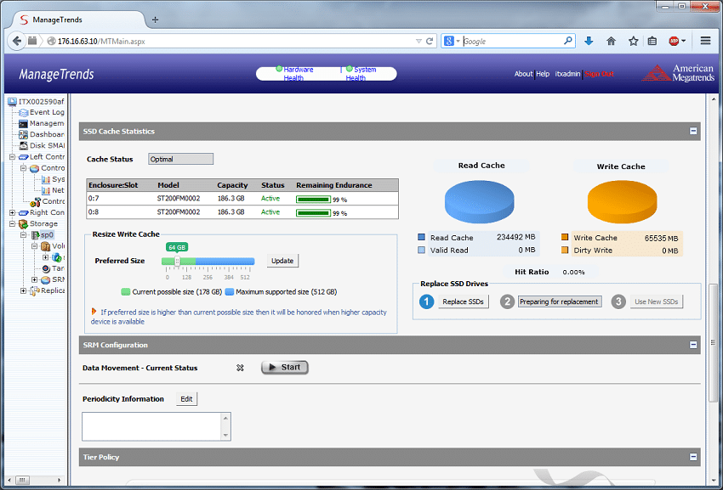Click the Update button for write cache
The height and width of the screenshot is (490, 723).
282,261
